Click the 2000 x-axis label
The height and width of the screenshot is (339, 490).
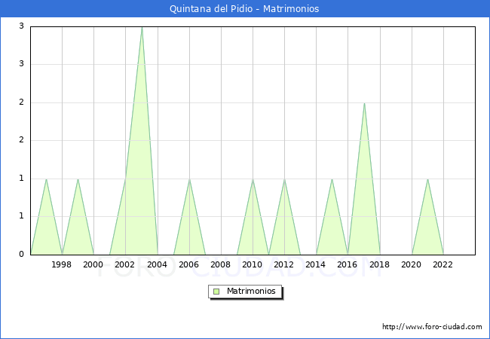(x=93, y=264)
